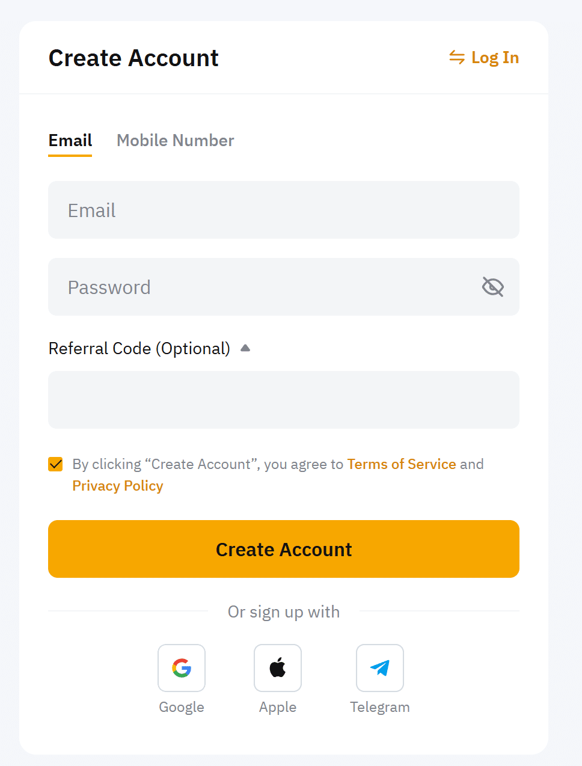Image resolution: width=582 pixels, height=766 pixels.
Task: Click the Apple text label
Action: click(x=278, y=707)
